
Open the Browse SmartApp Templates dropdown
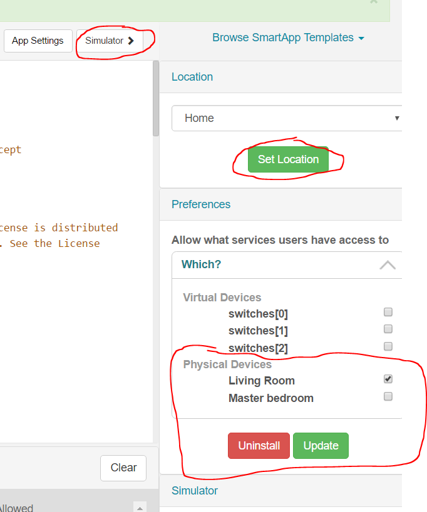pyautogui.click(x=288, y=38)
